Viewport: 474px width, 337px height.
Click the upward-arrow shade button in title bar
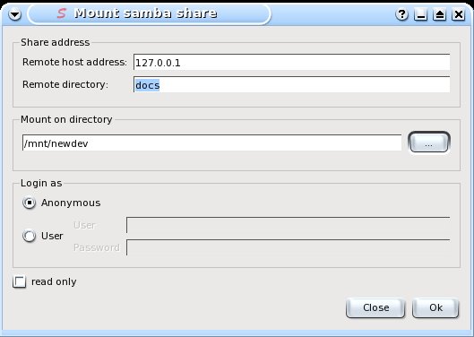click(x=440, y=14)
